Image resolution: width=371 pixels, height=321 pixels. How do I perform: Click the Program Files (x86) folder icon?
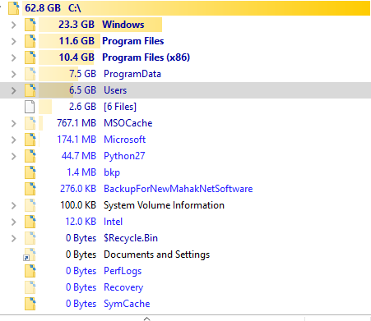coord(30,57)
